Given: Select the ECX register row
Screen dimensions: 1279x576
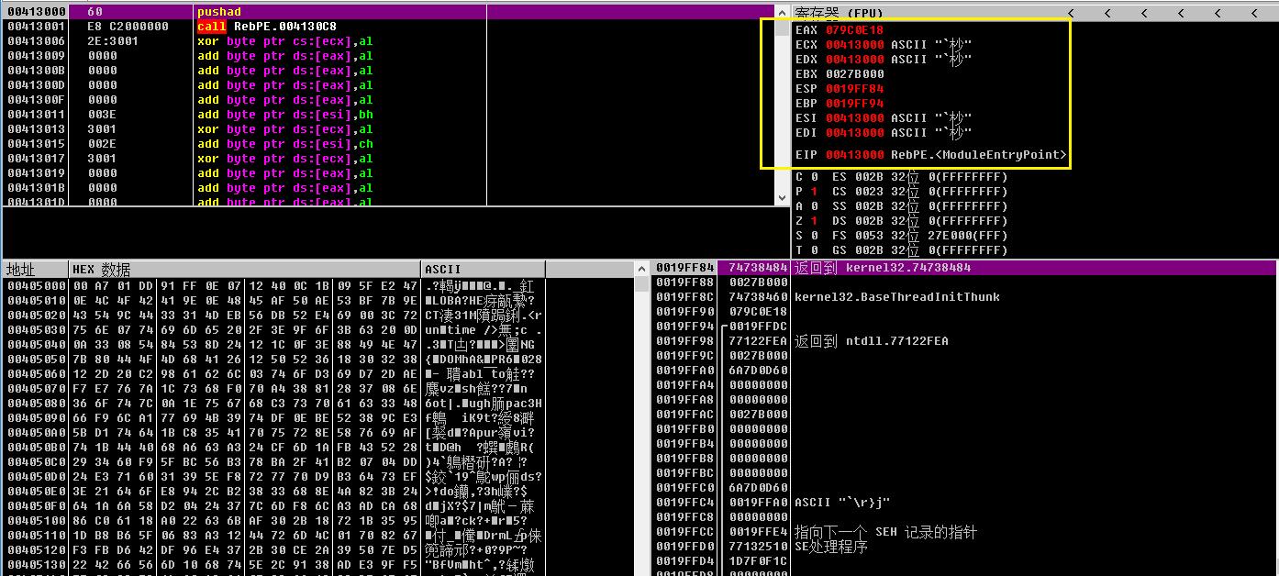Looking at the screenshot, I should click(x=883, y=45).
